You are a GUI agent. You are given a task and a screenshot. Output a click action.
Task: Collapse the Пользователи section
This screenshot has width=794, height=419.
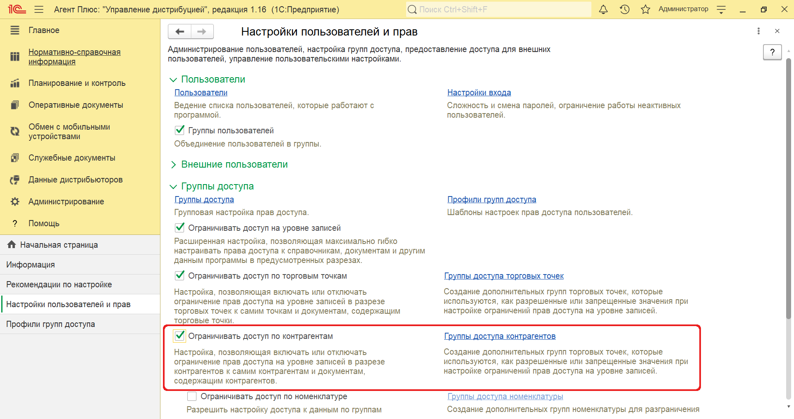click(x=173, y=80)
